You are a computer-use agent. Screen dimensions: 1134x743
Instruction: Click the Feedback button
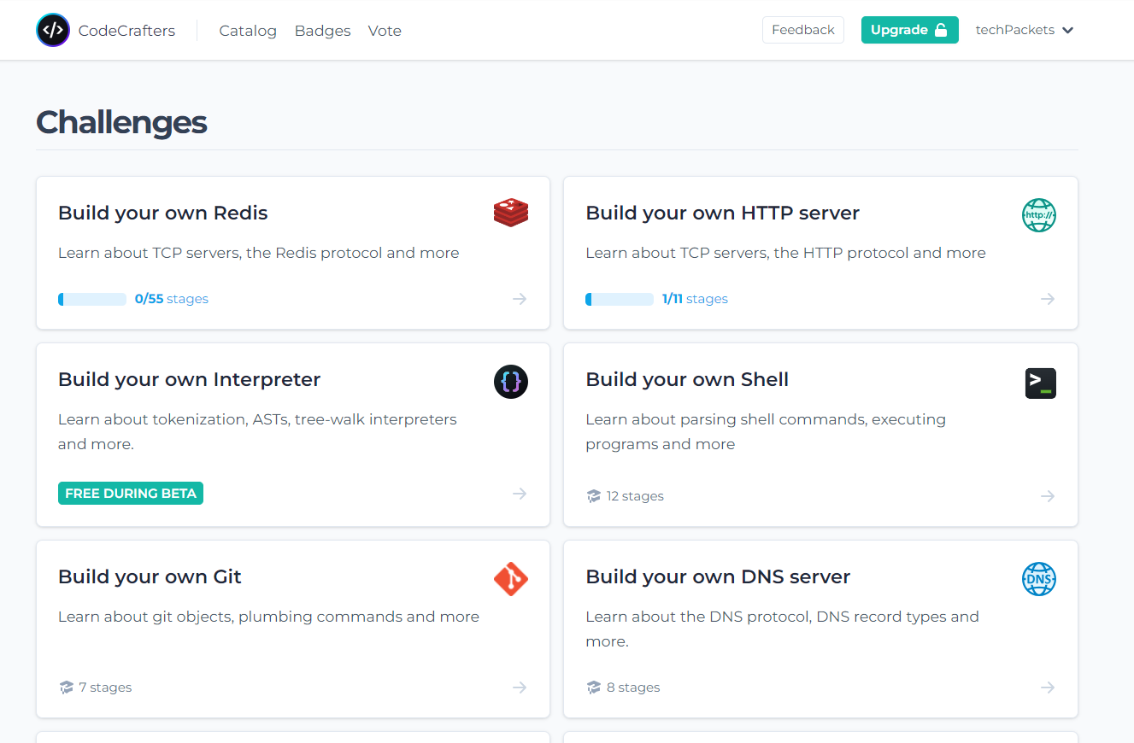point(803,30)
